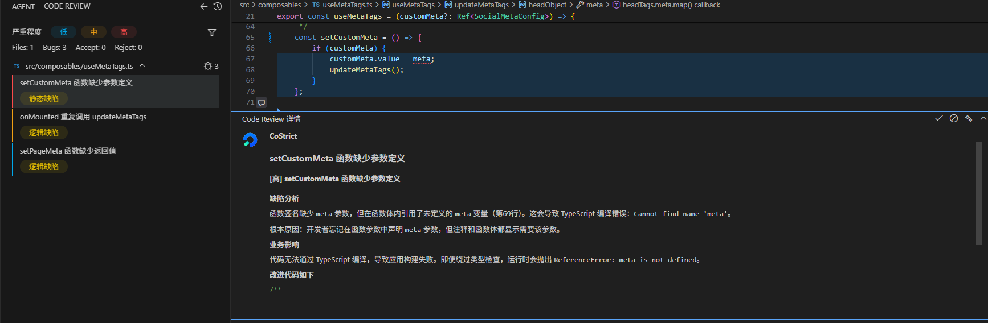The width and height of the screenshot is (988, 323).
Task: Click the Accept: 0 statistic
Action: (x=91, y=48)
